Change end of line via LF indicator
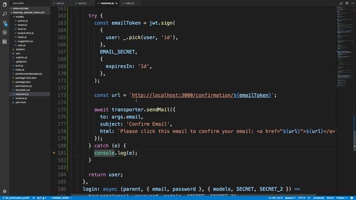The image size is (356, 200). pyautogui.click(x=309, y=198)
